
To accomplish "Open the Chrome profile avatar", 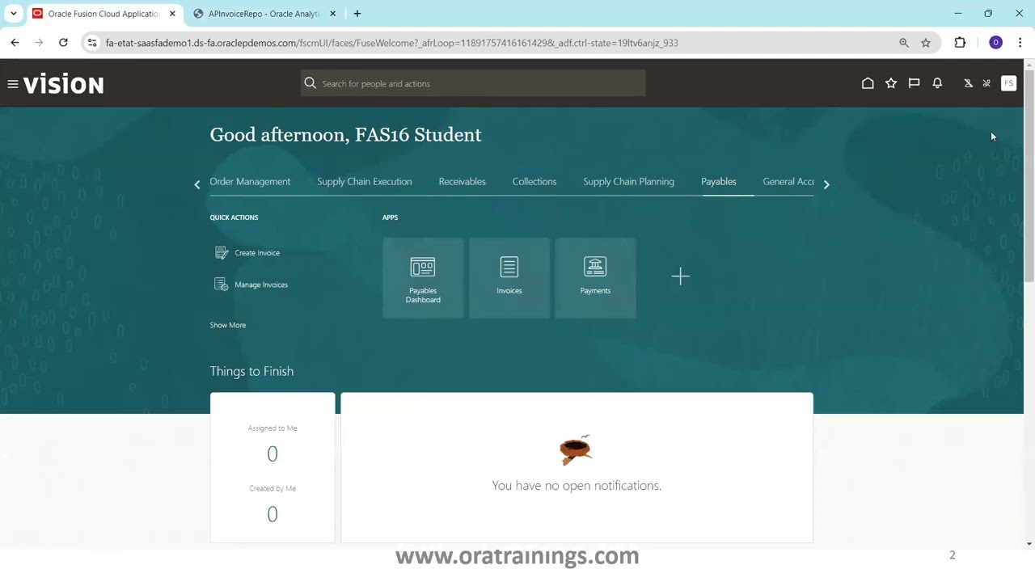I will pyautogui.click(x=995, y=43).
